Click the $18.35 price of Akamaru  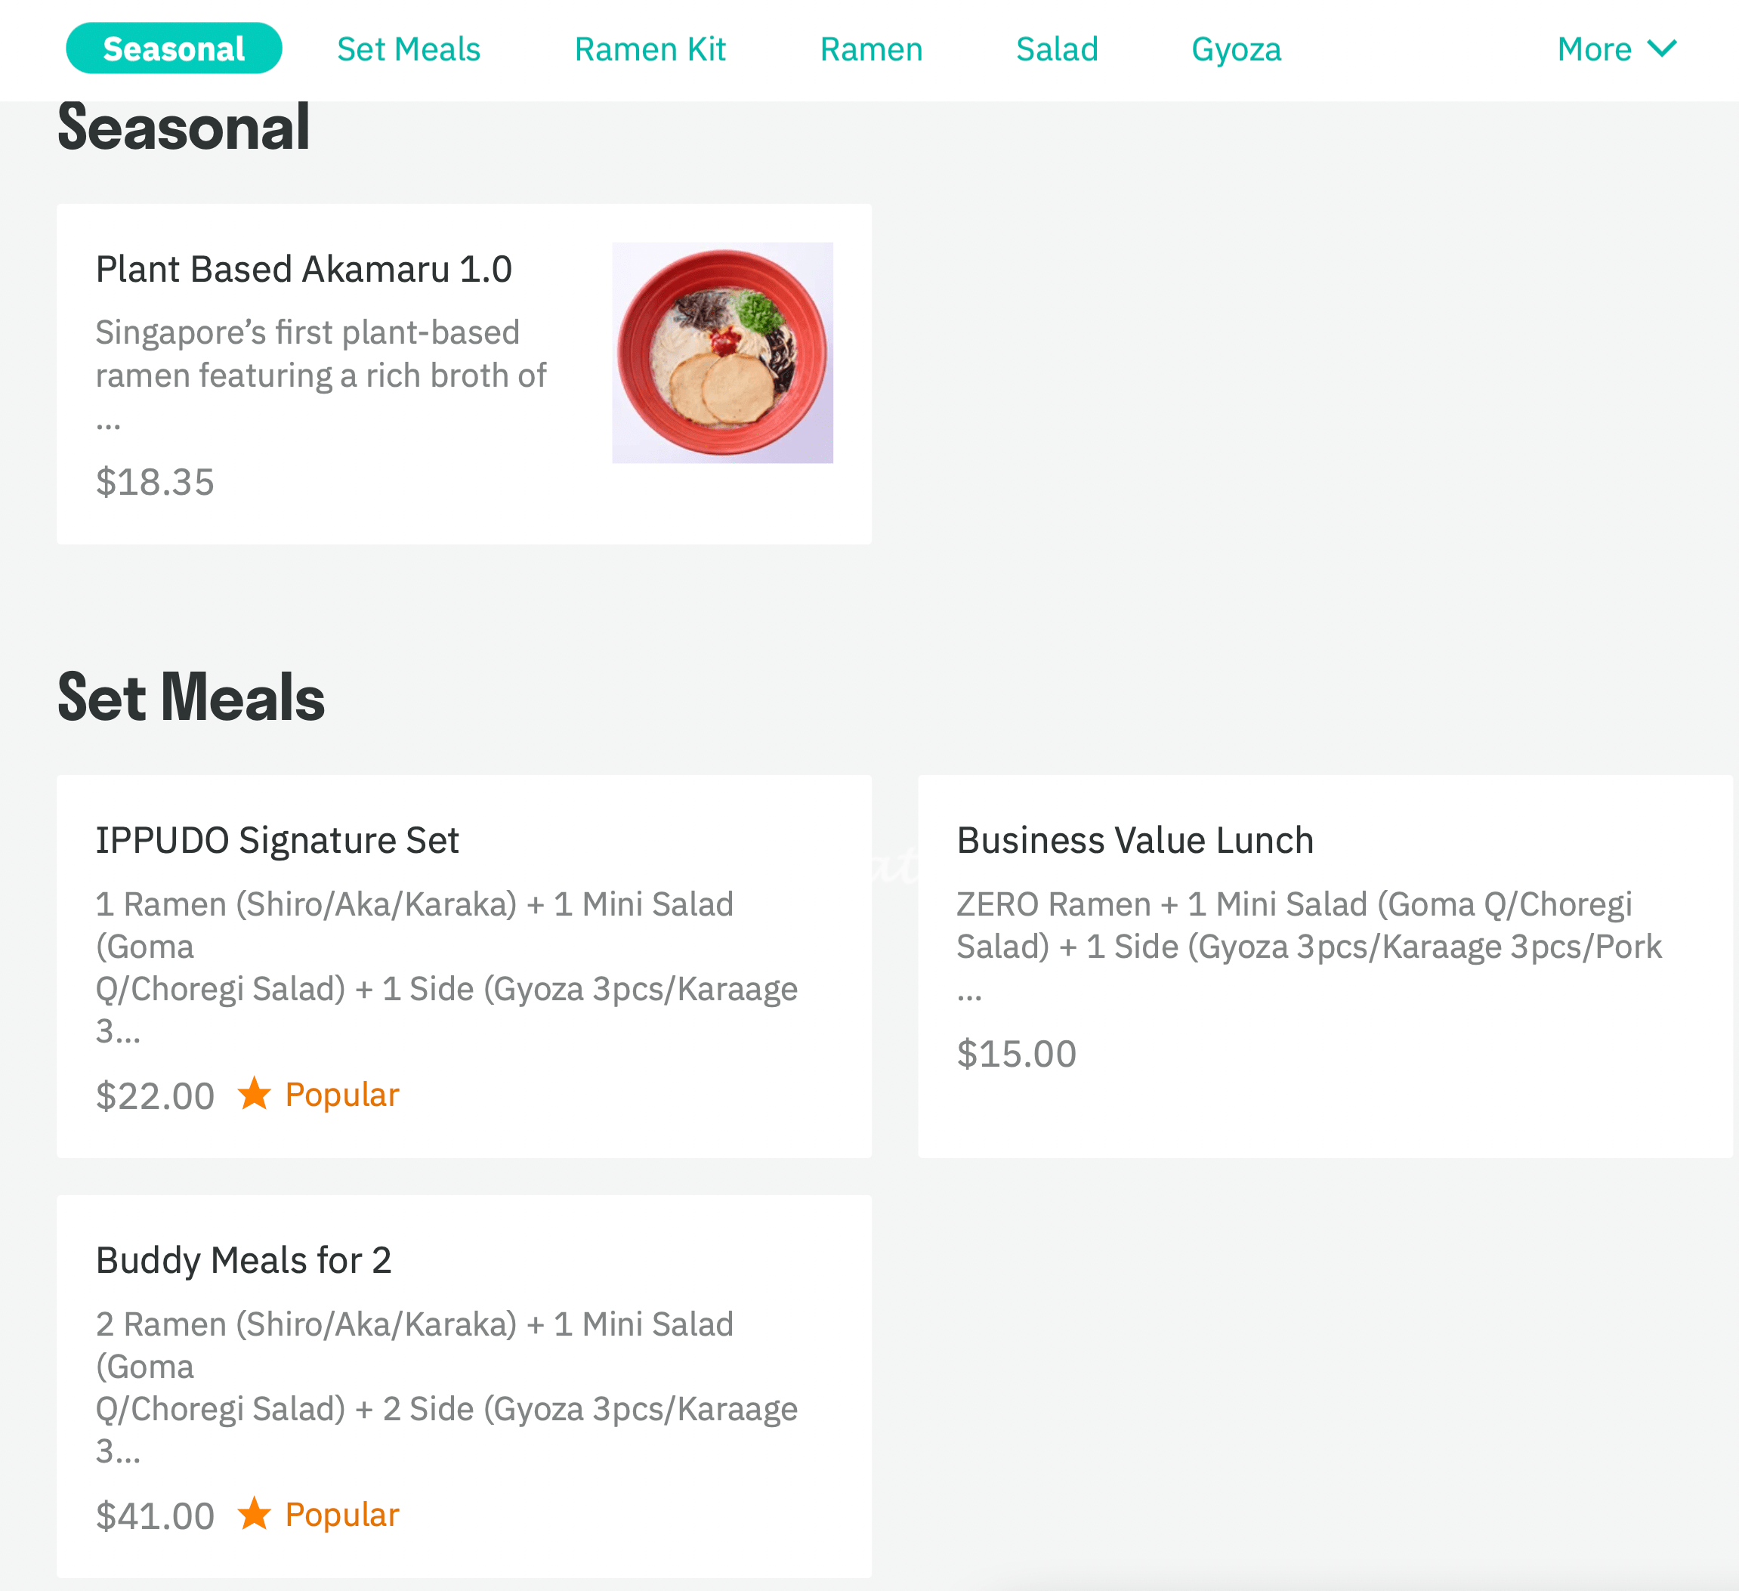click(x=156, y=481)
